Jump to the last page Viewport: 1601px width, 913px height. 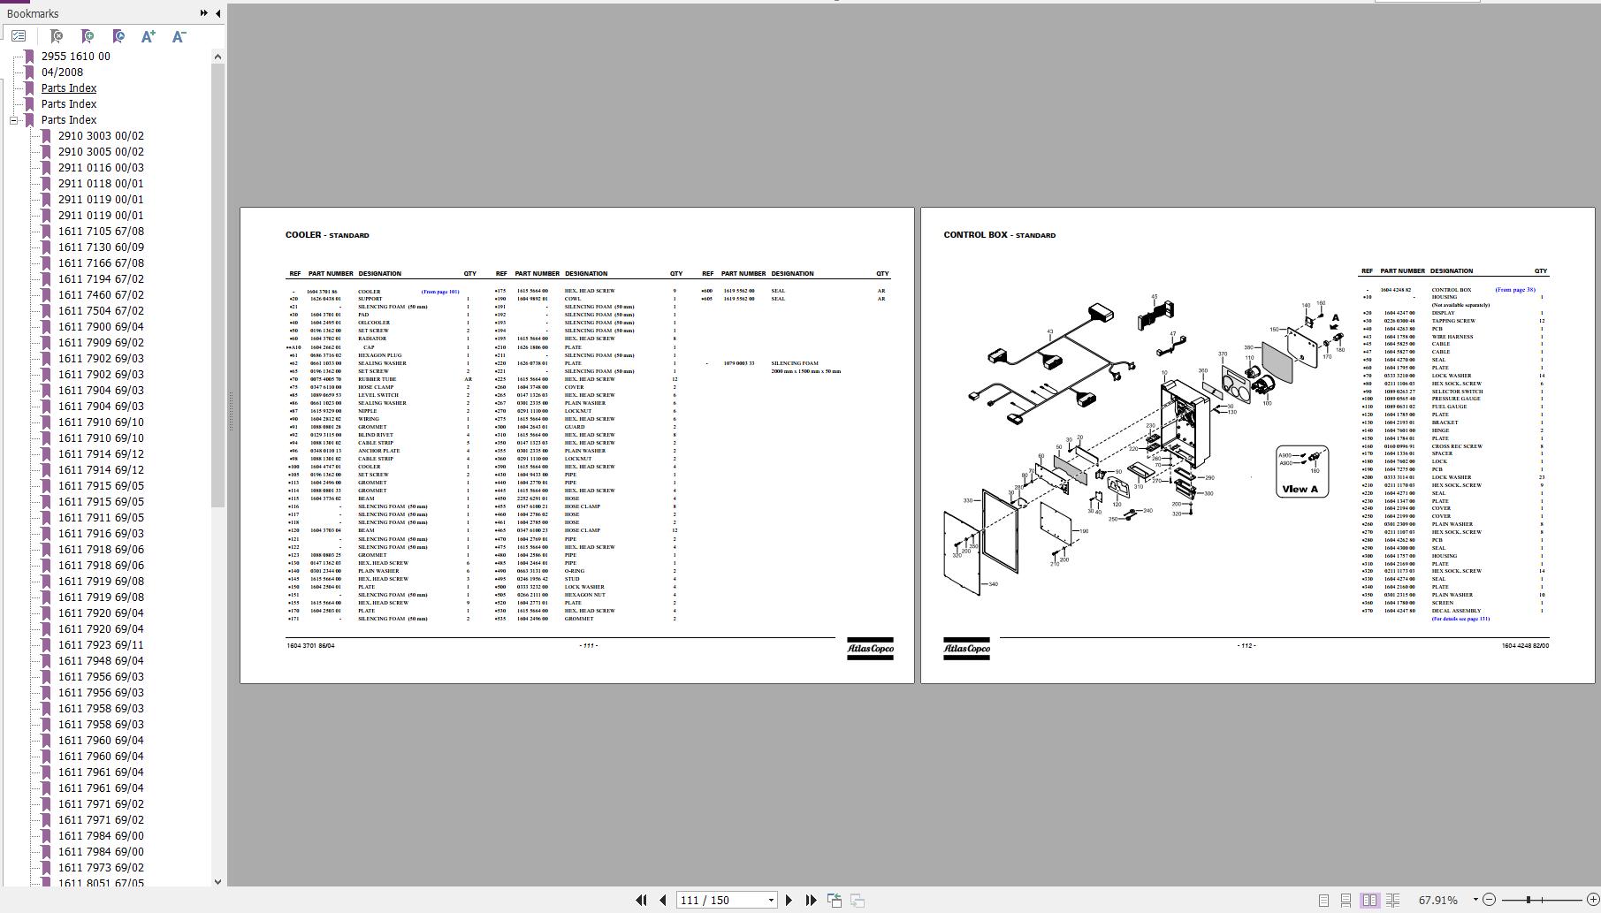811,900
